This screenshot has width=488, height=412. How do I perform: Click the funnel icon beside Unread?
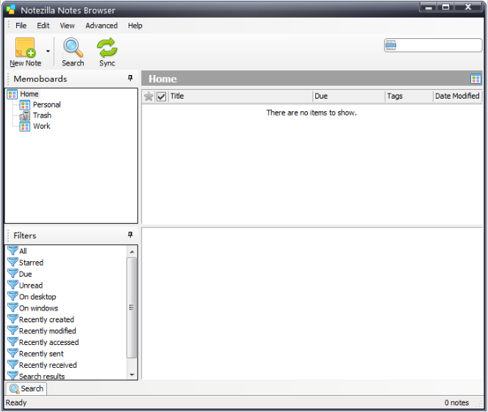[12, 285]
